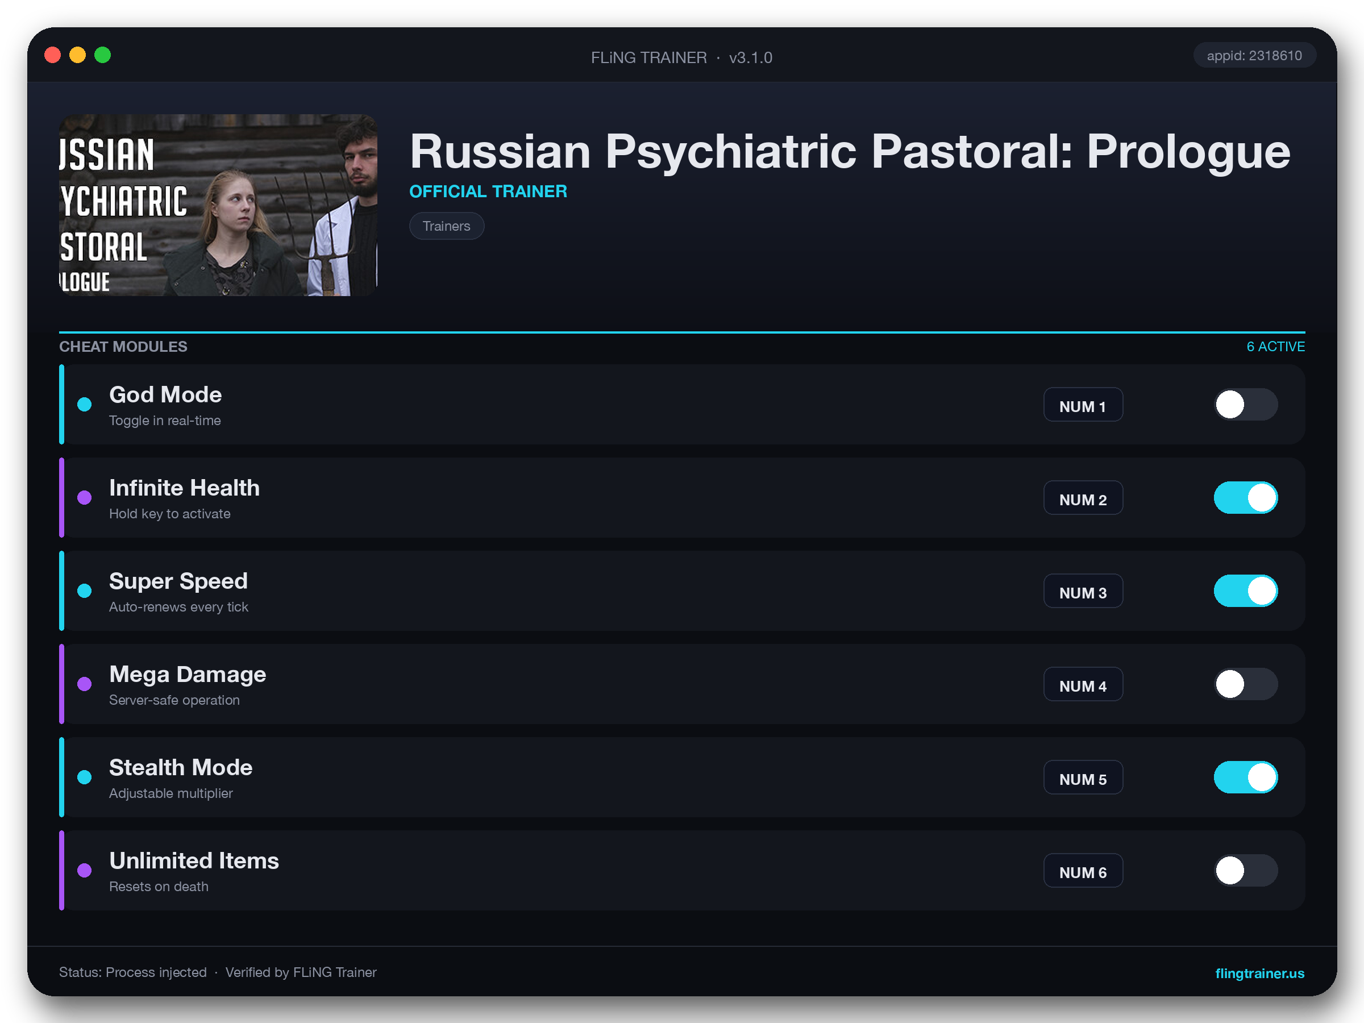Click the appid: 2318610 badge
1364x1023 pixels.
[x=1254, y=56]
